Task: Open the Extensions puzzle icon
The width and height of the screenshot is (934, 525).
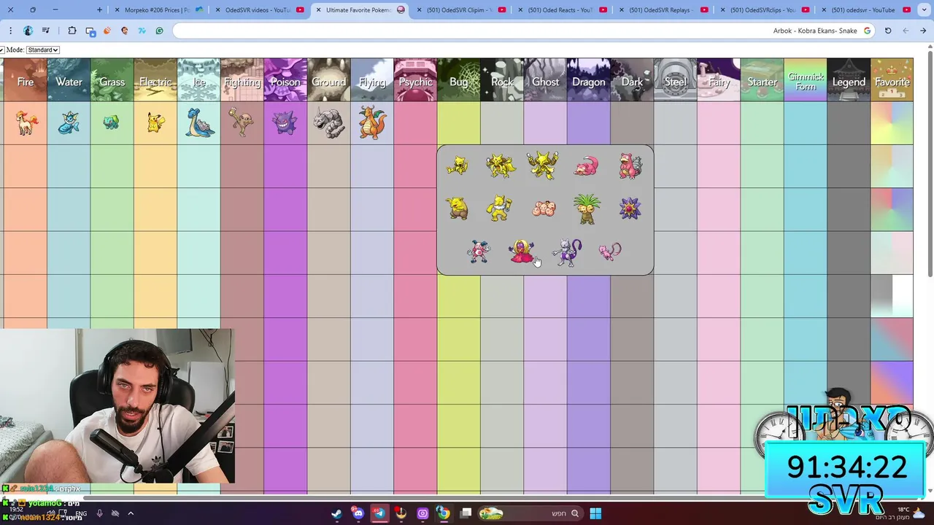Action: 72,31
